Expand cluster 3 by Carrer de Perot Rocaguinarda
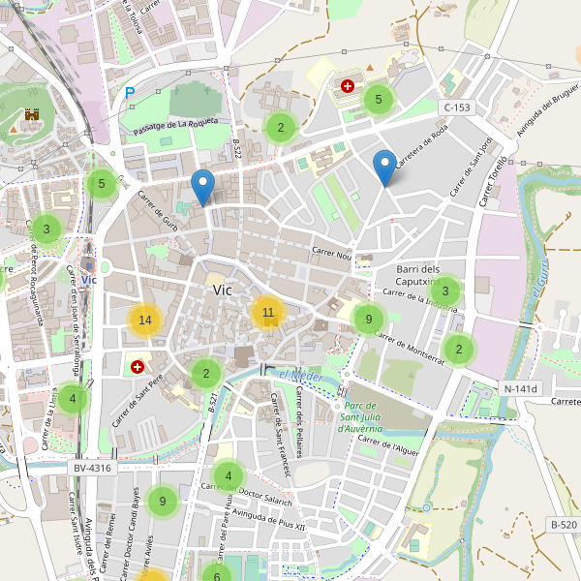 [46, 229]
